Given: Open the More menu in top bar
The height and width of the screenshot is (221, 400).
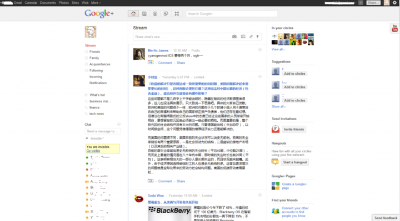Looking at the screenshot, I should [96, 3].
